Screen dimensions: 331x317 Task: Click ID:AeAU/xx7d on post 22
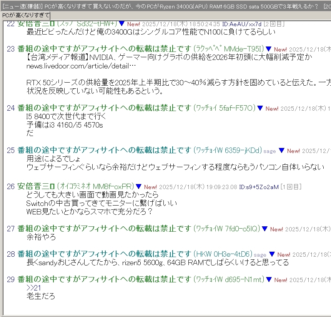[241, 24]
